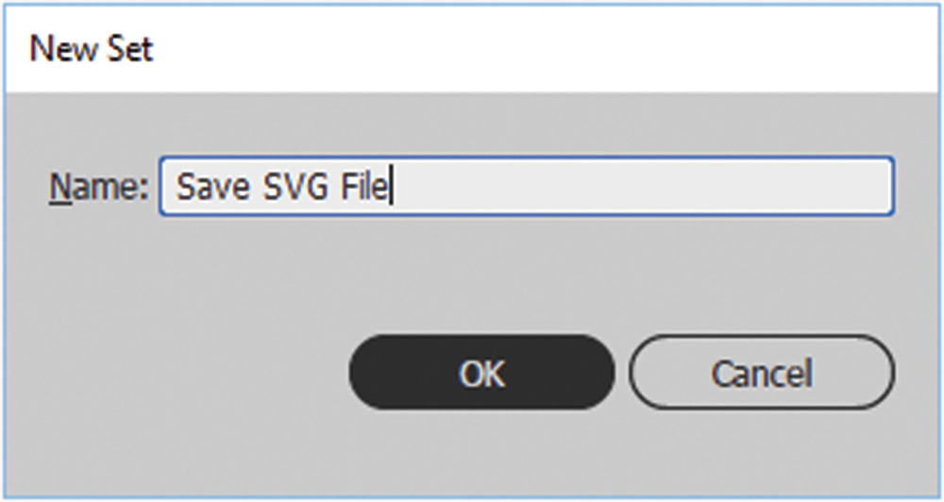Select the text box containing "Save SVG File"
The image size is (944, 502).
526,187
